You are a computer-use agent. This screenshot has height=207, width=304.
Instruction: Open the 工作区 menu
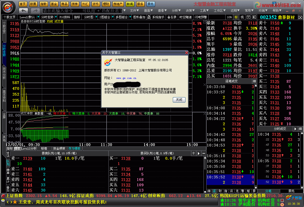220,10
